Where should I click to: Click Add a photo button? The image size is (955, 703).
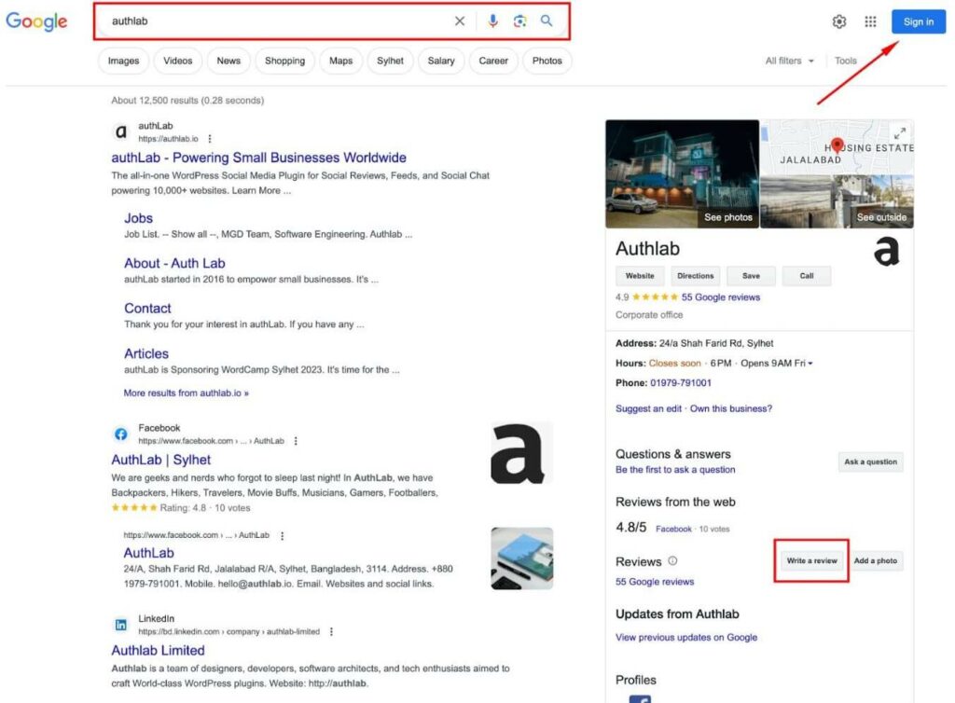875,560
